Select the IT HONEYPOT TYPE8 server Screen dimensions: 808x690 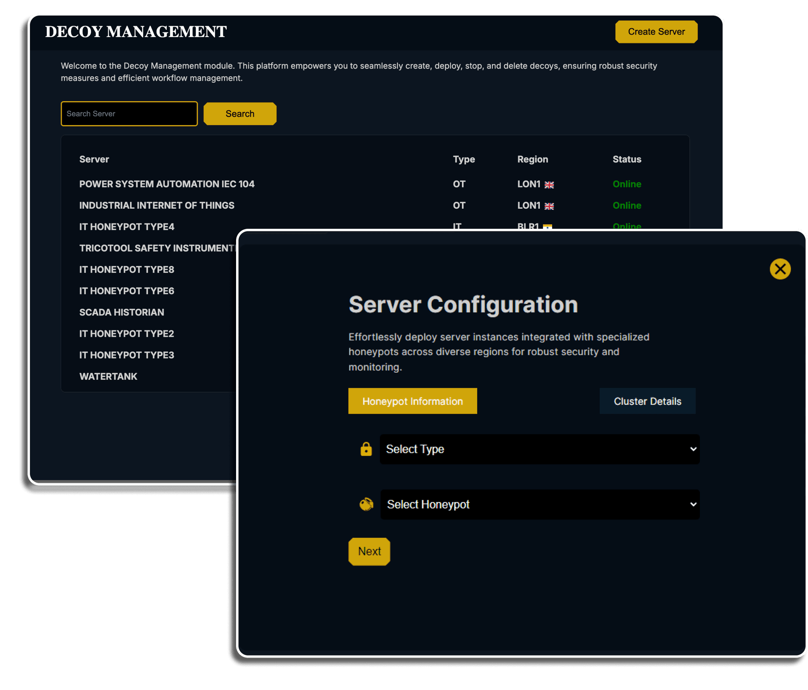coord(127,269)
